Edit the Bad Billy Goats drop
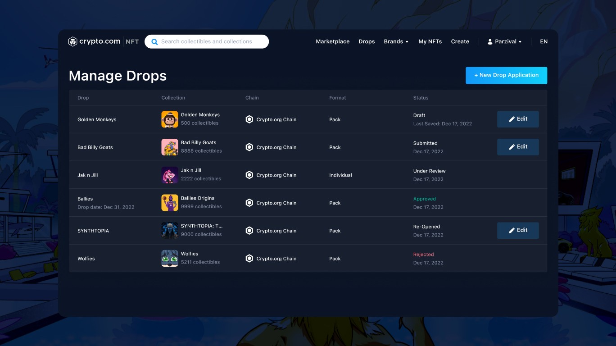616x346 pixels. 518,147
